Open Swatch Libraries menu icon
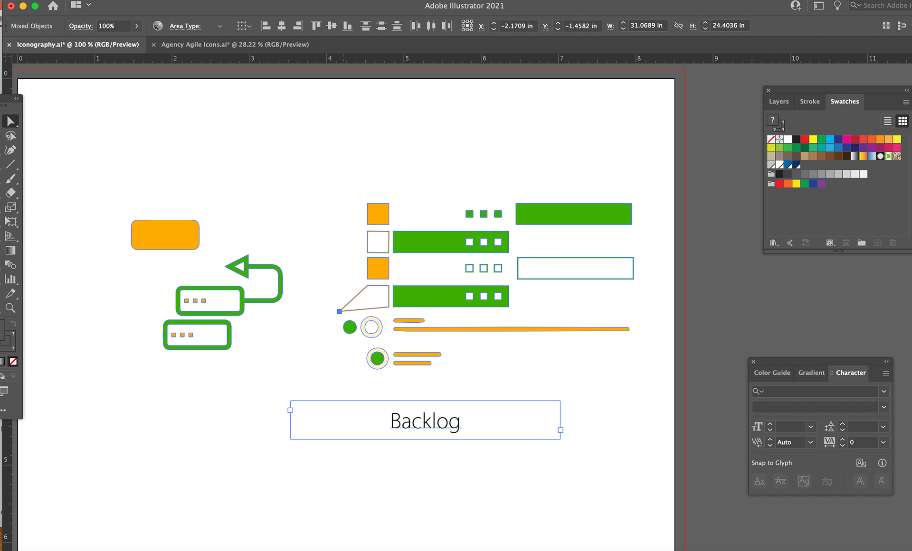912x551 pixels. click(x=774, y=243)
